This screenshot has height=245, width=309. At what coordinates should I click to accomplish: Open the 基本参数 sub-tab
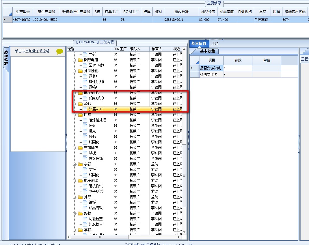207,51
